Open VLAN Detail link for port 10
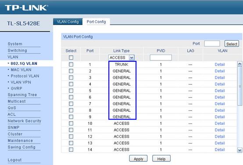The height and width of the screenshot is (165, 243). pos(220,123)
